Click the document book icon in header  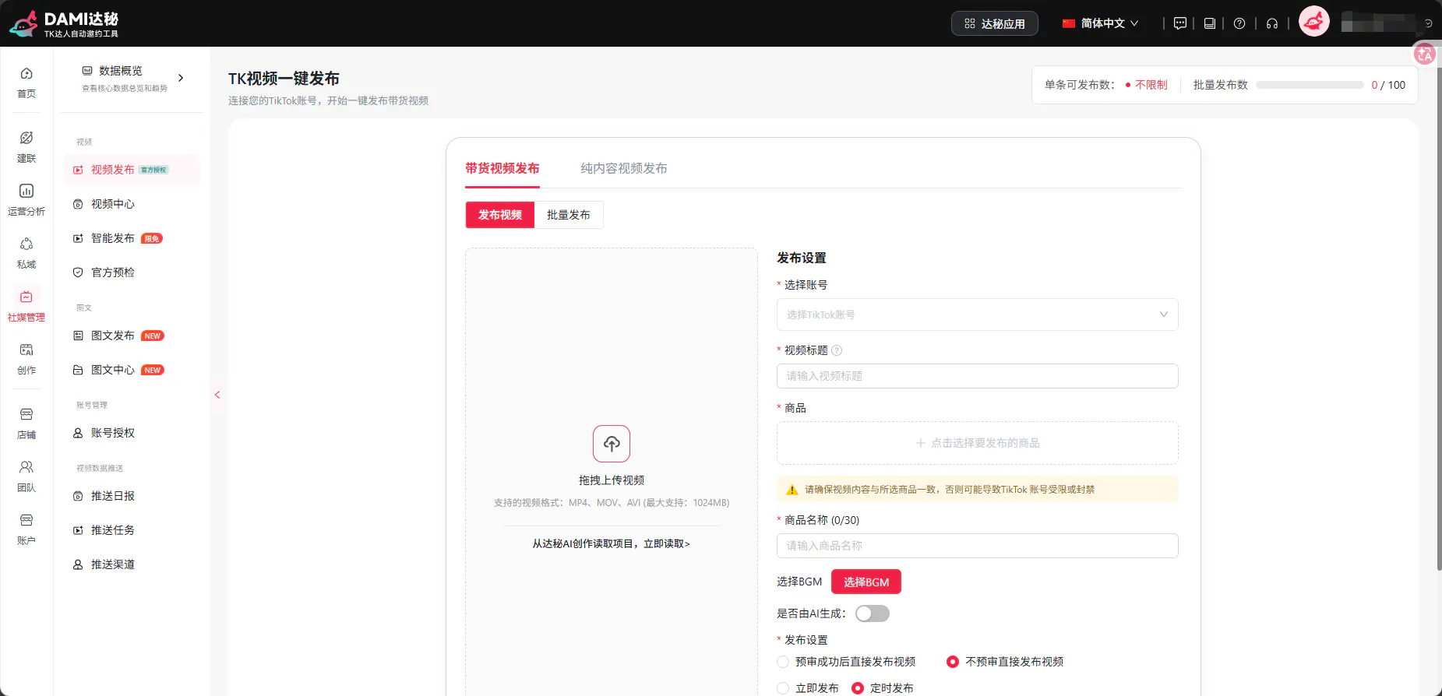[1210, 23]
